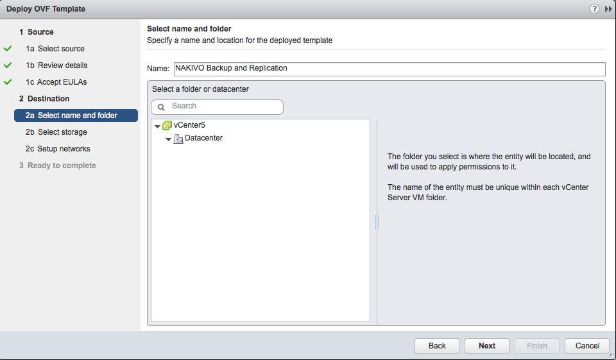Click the Next button

pyautogui.click(x=487, y=346)
